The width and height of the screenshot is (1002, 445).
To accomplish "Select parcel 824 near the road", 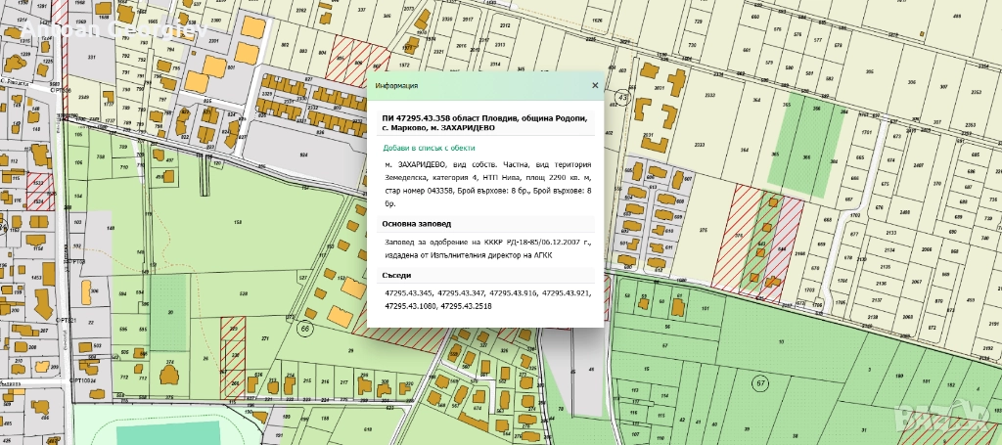I will (x=303, y=155).
